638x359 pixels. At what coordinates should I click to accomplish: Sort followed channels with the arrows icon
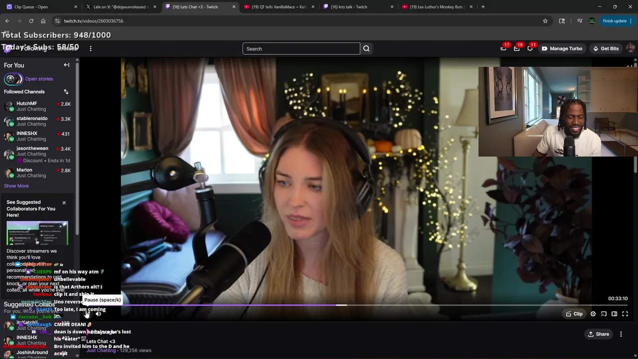pos(66,92)
